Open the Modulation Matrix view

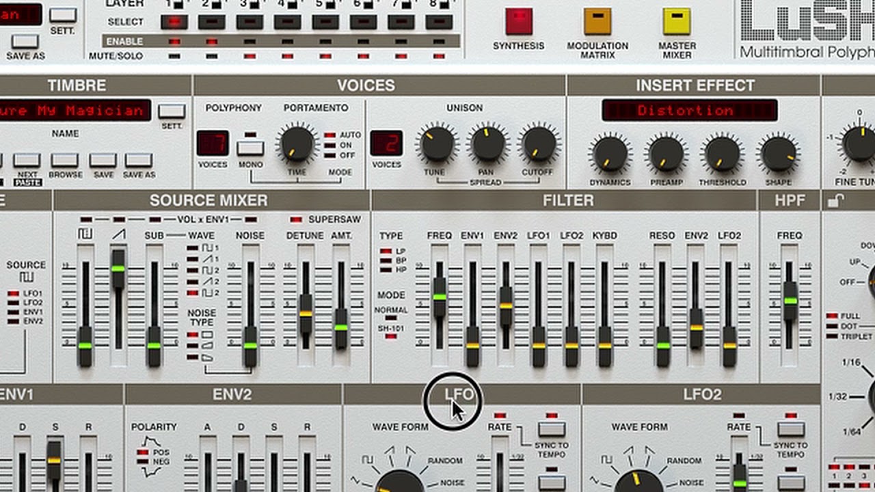click(597, 22)
